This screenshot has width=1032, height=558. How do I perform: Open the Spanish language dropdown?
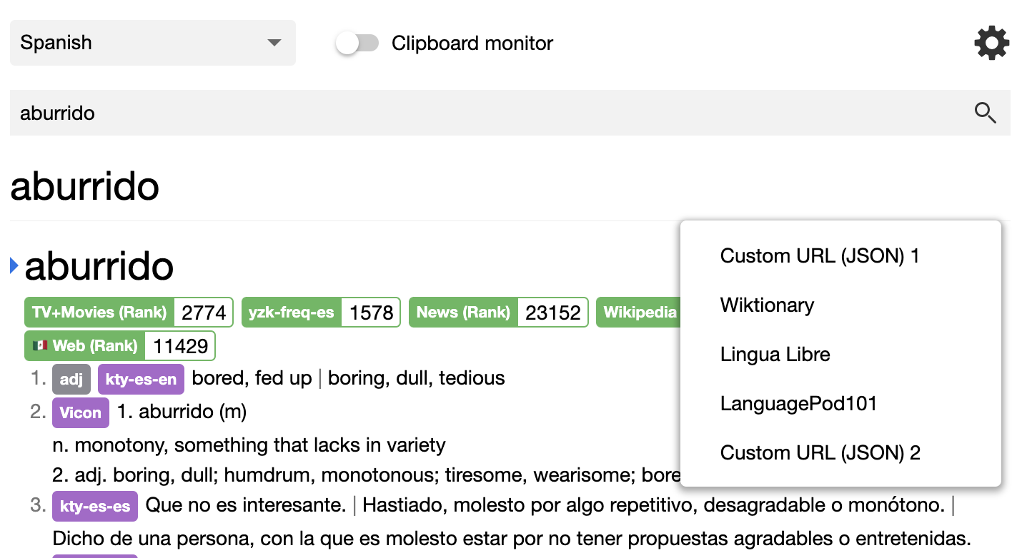pos(152,43)
